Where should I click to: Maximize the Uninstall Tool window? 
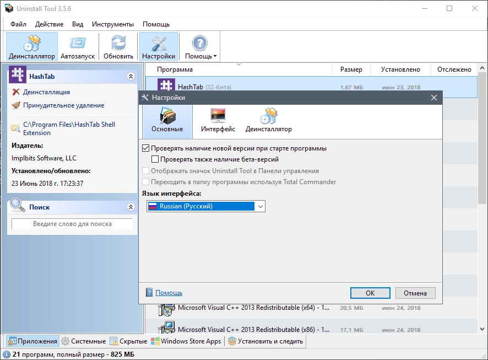(x=449, y=8)
